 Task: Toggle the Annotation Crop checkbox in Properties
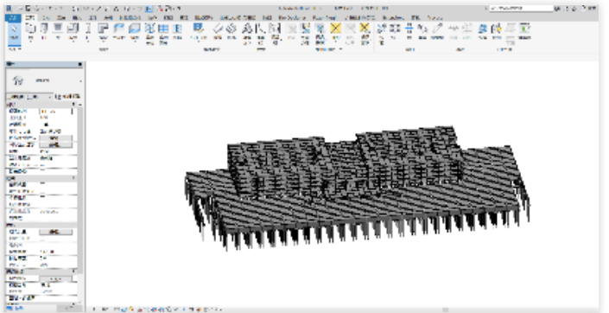coord(42,197)
